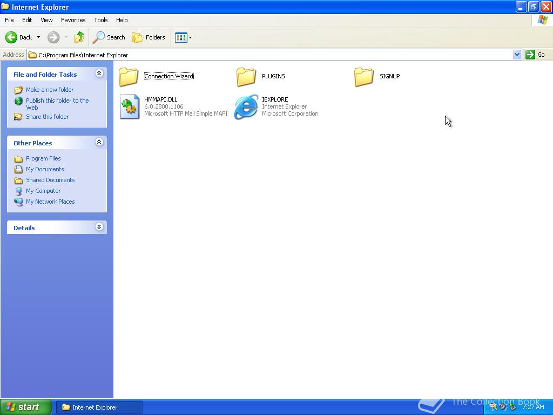Image resolution: width=553 pixels, height=415 pixels.
Task: Open the File menu
Action: [10, 20]
